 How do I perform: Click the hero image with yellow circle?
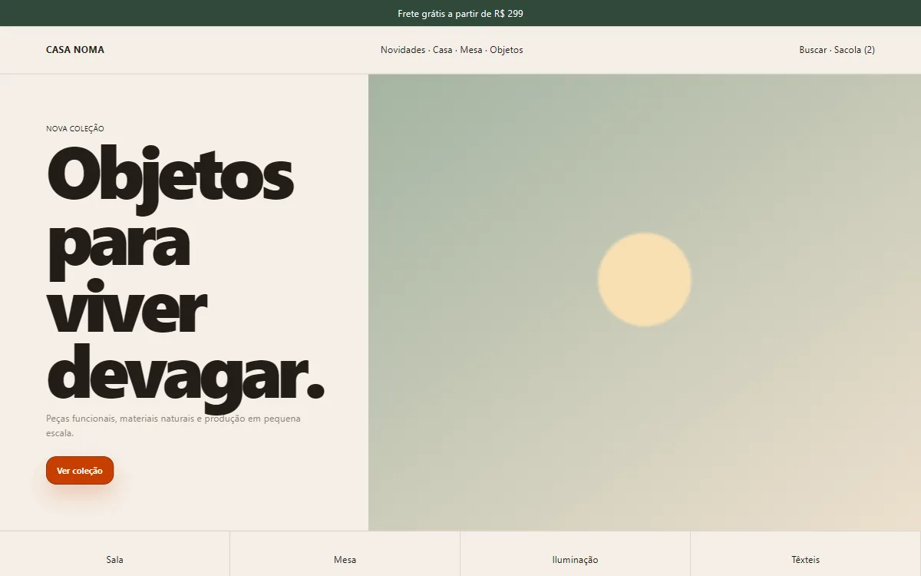click(645, 303)
